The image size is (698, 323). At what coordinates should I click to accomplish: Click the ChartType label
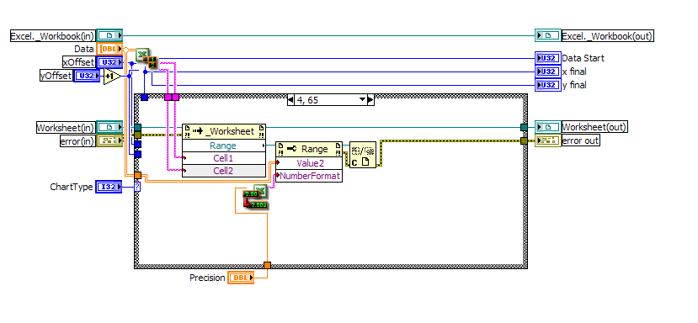click(x=72, y=188)
